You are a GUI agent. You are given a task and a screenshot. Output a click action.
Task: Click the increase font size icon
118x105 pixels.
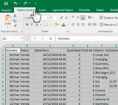pyautogui.click(x=62, y=18)
